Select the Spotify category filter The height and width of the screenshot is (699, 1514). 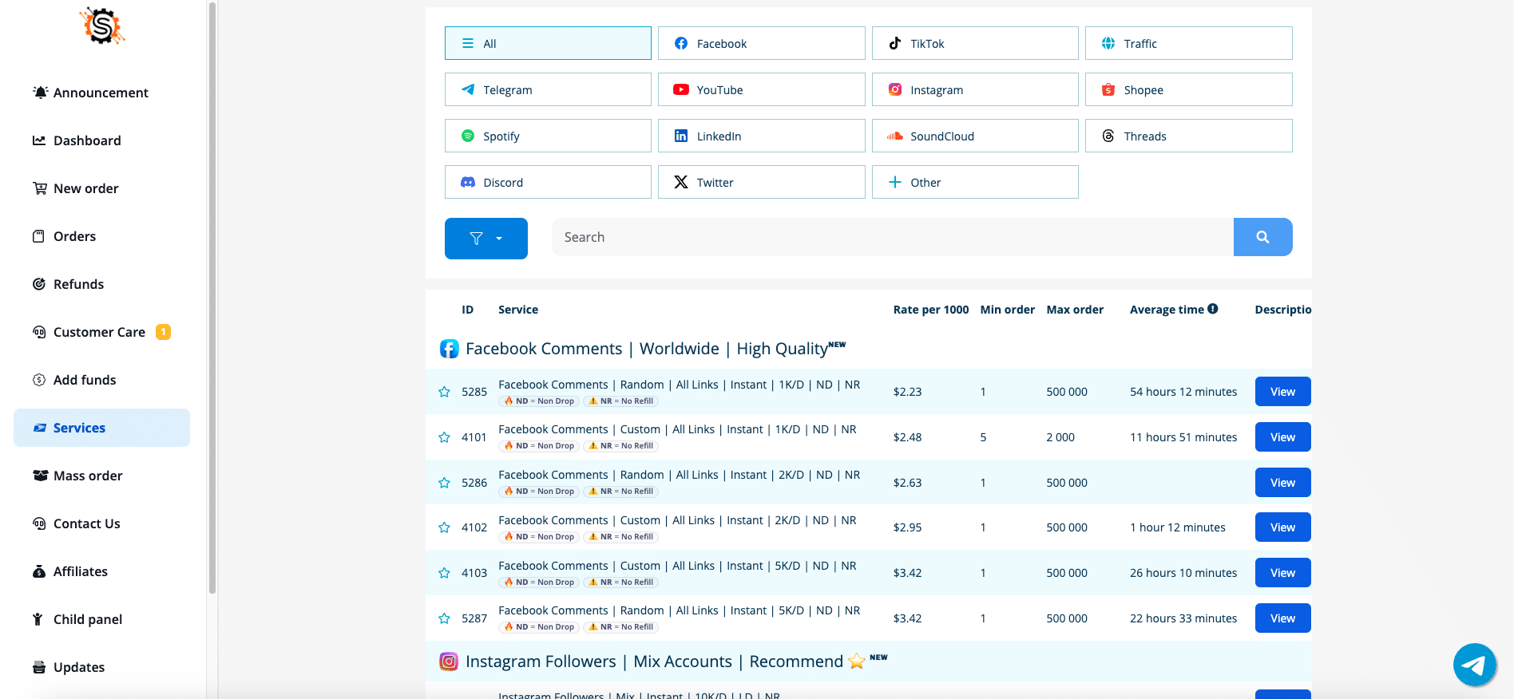click(548, 136)
